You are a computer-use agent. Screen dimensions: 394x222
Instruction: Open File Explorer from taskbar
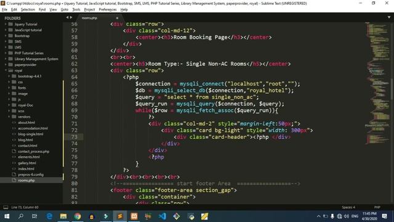(63, 216)
